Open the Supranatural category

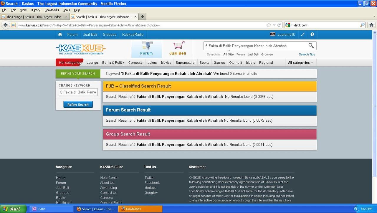(x=186, y=62)
